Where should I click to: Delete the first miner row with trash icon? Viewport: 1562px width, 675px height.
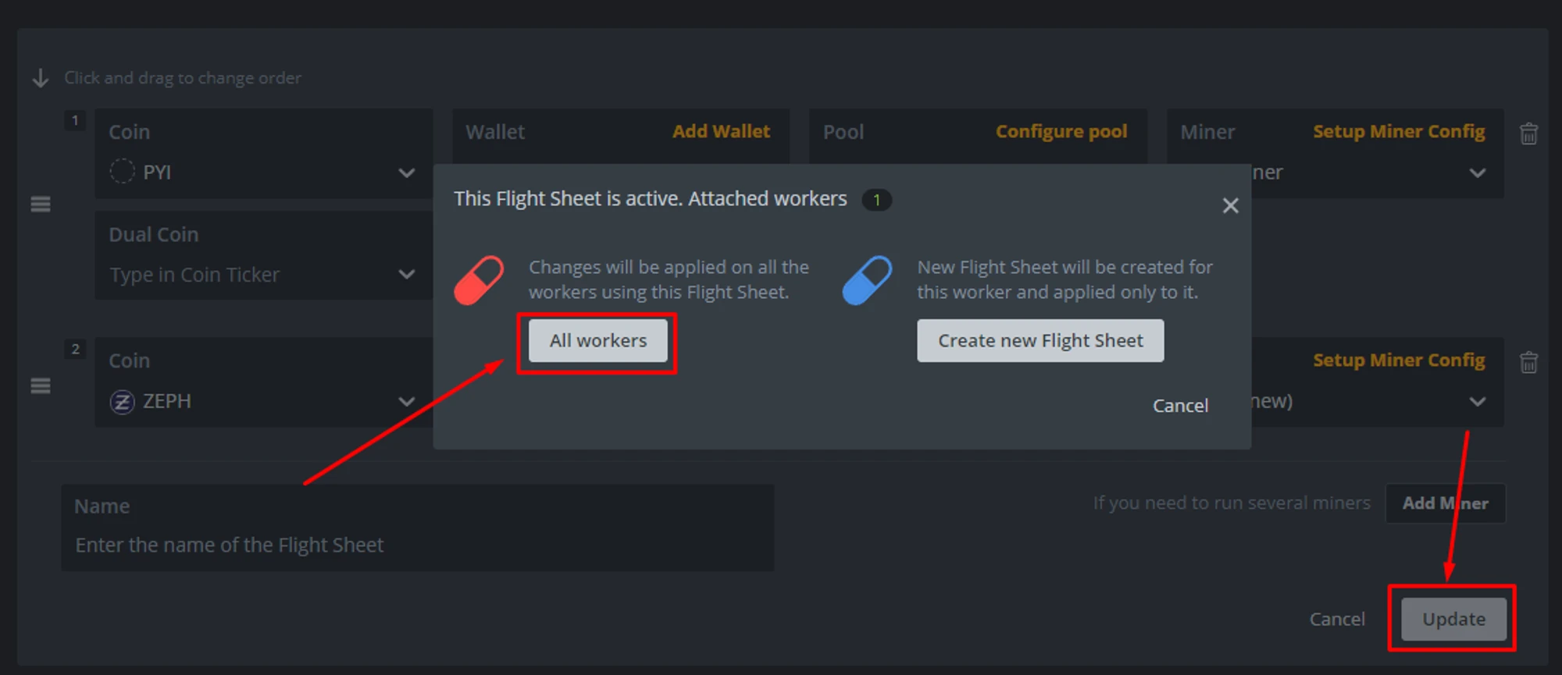(1528, 133)
